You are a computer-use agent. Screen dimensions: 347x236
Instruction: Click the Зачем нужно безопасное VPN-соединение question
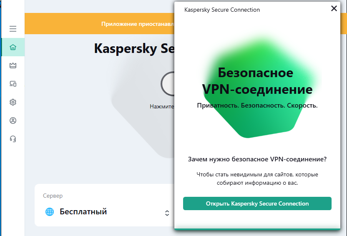257,159
